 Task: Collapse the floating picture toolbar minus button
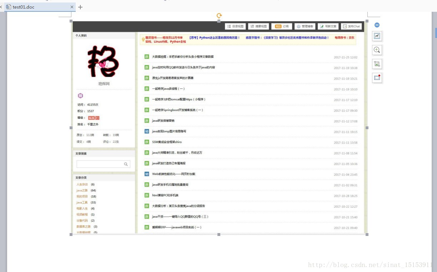pos(377,25)
